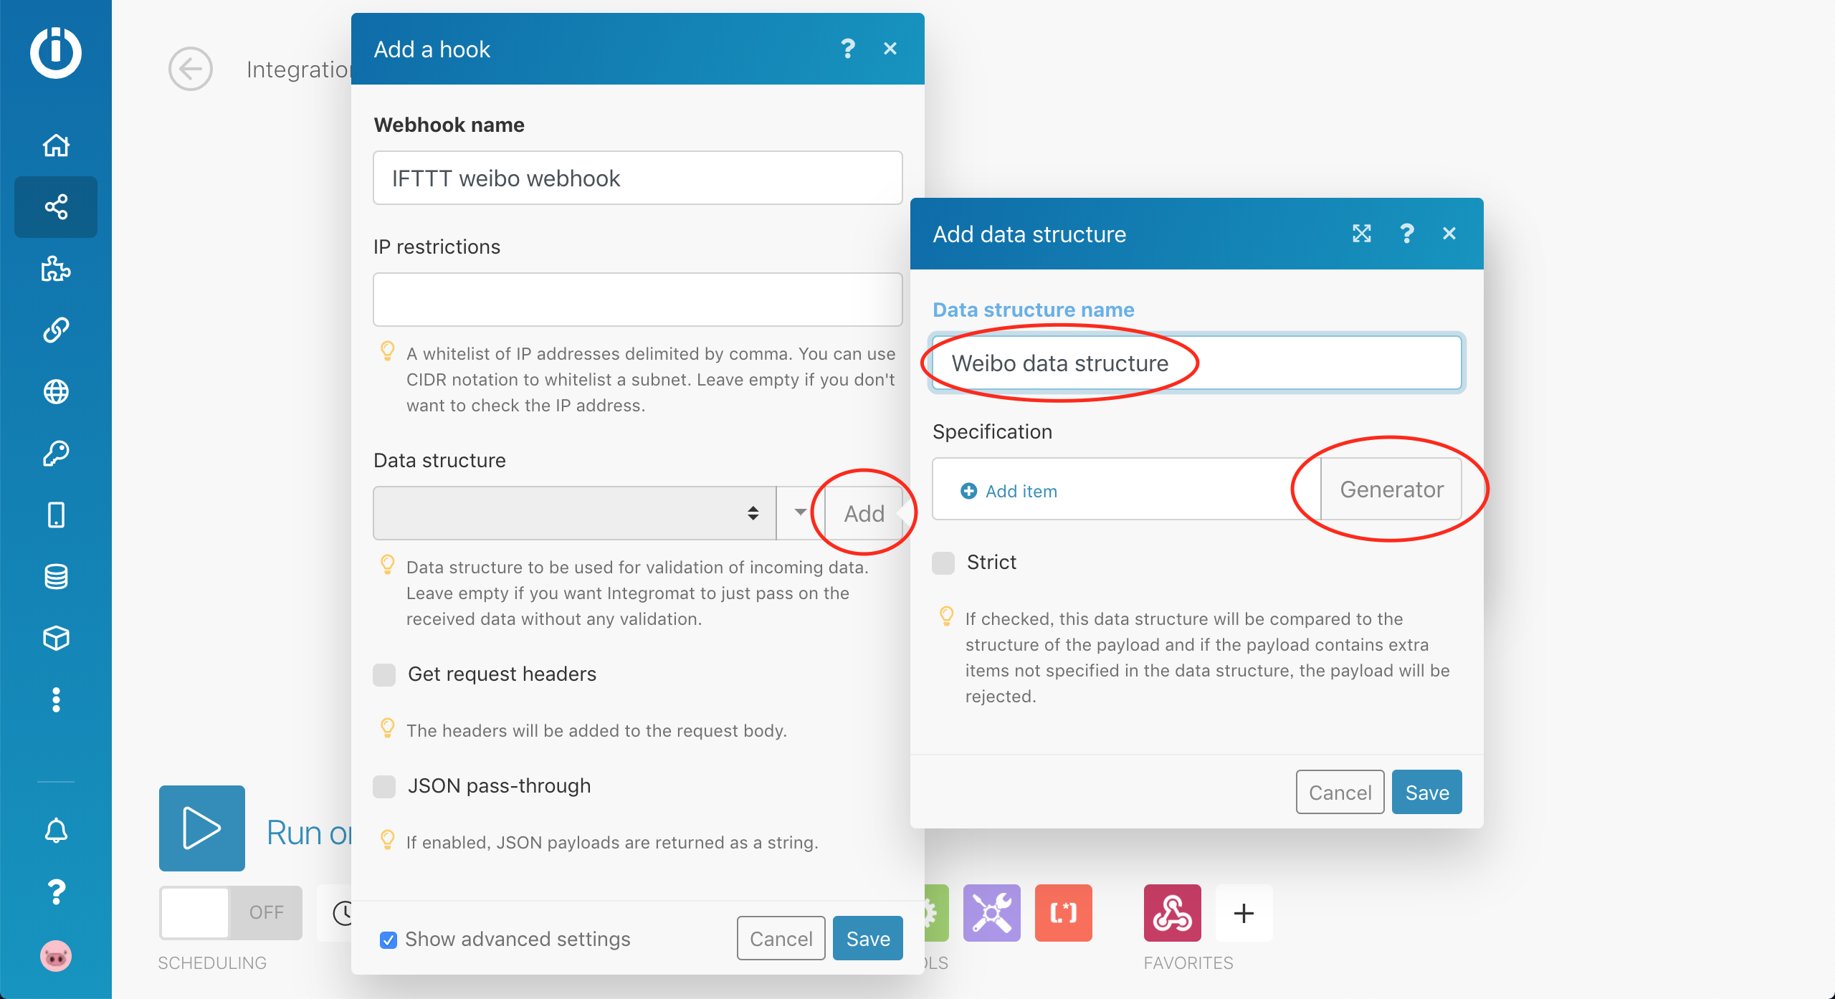Open the Data structure select dropdown
Viewport: 1835px width, 999px height.
573,513
